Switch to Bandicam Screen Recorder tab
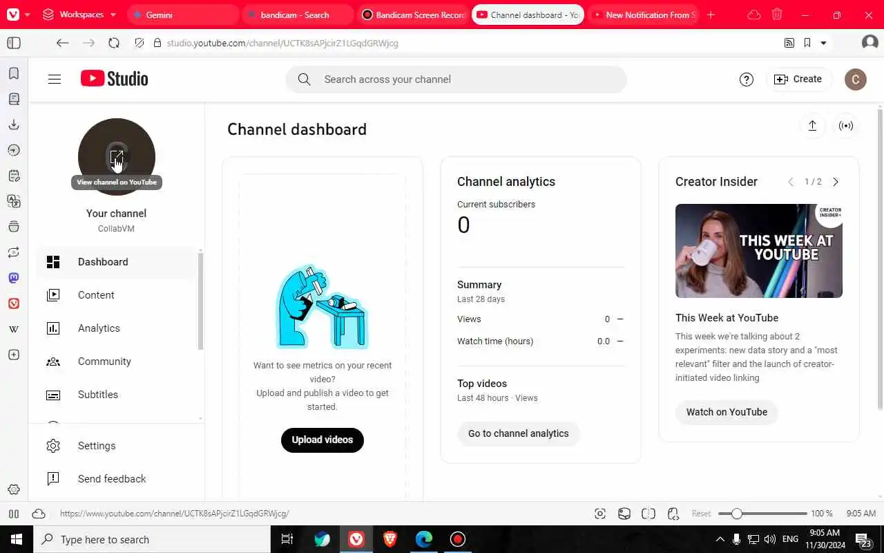Image resolution: width=884 pixels, height=553 pixels. coord(412,15)
